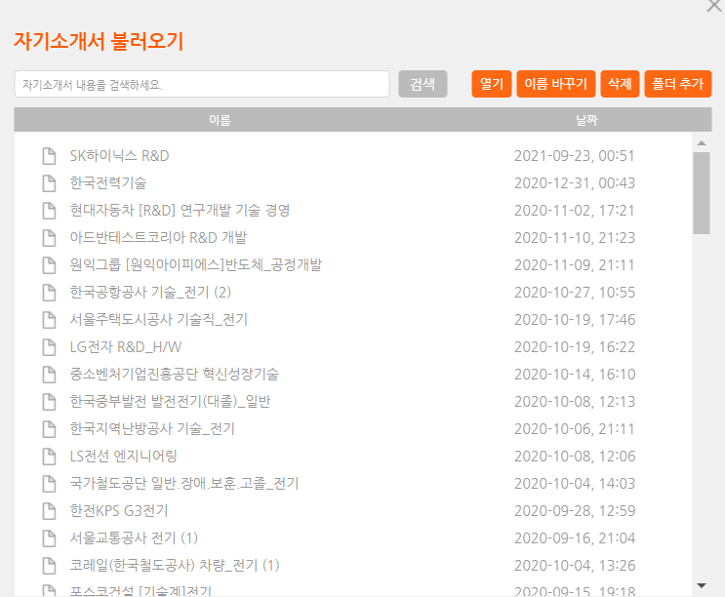The image size is (725, 597).
Task: Click the date 2020-10-14, 16:10
Action: pos(575,375)
